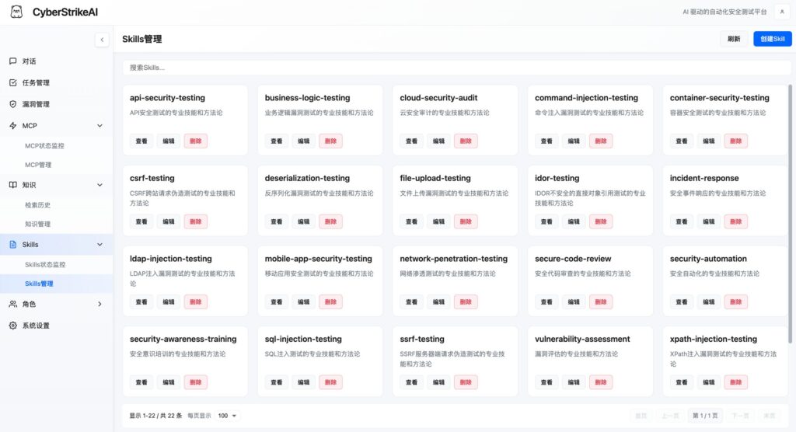
Task: Click the 任务管理 checklist icon
Action: point(12,82)
